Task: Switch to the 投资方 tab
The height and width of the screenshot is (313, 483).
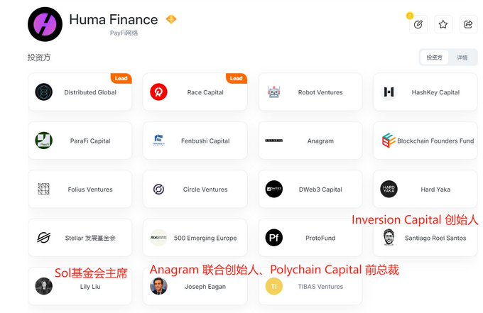Action: pos(434,57)
